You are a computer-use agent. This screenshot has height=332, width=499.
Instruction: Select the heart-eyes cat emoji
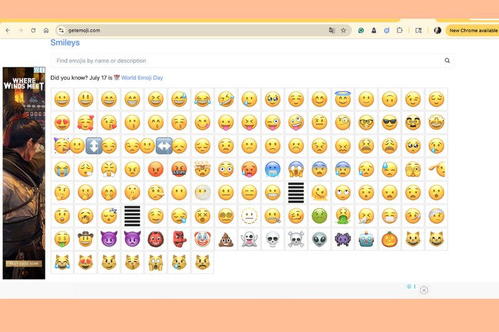(x=85, y=263)
